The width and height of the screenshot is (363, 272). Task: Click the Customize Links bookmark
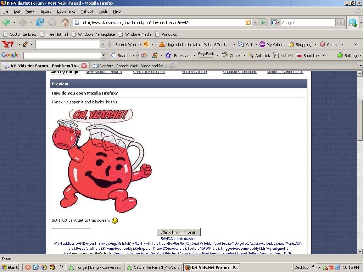pyautogui.click(x=20, y=34)
